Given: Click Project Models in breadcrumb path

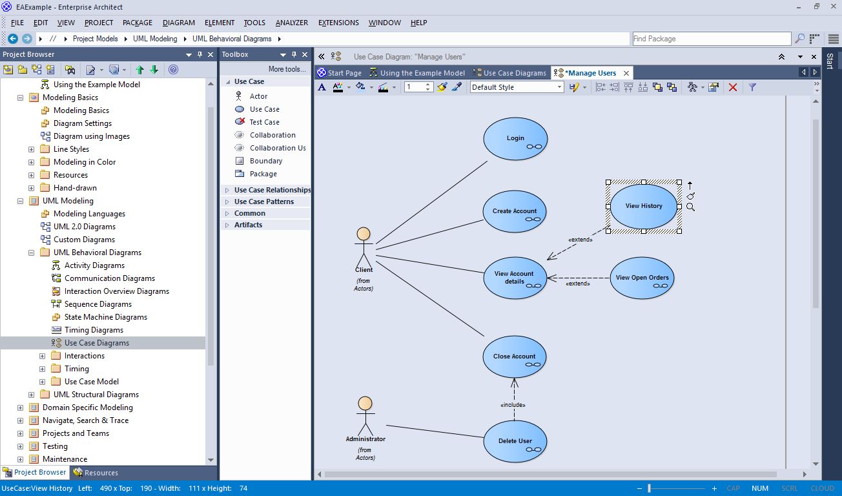Looking at the screenshot, I should (x=96, y=39).
